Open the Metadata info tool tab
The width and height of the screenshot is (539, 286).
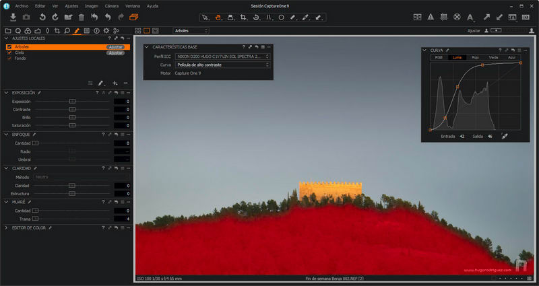pyautogui.click(x=96, y=31)
